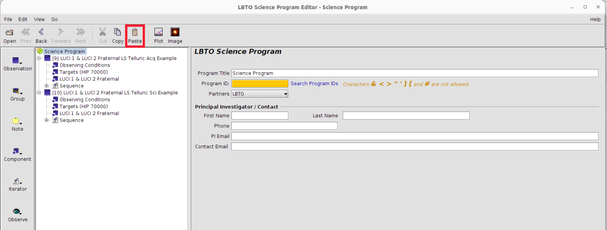Click the Paste clipboard icon

[135, 32]
